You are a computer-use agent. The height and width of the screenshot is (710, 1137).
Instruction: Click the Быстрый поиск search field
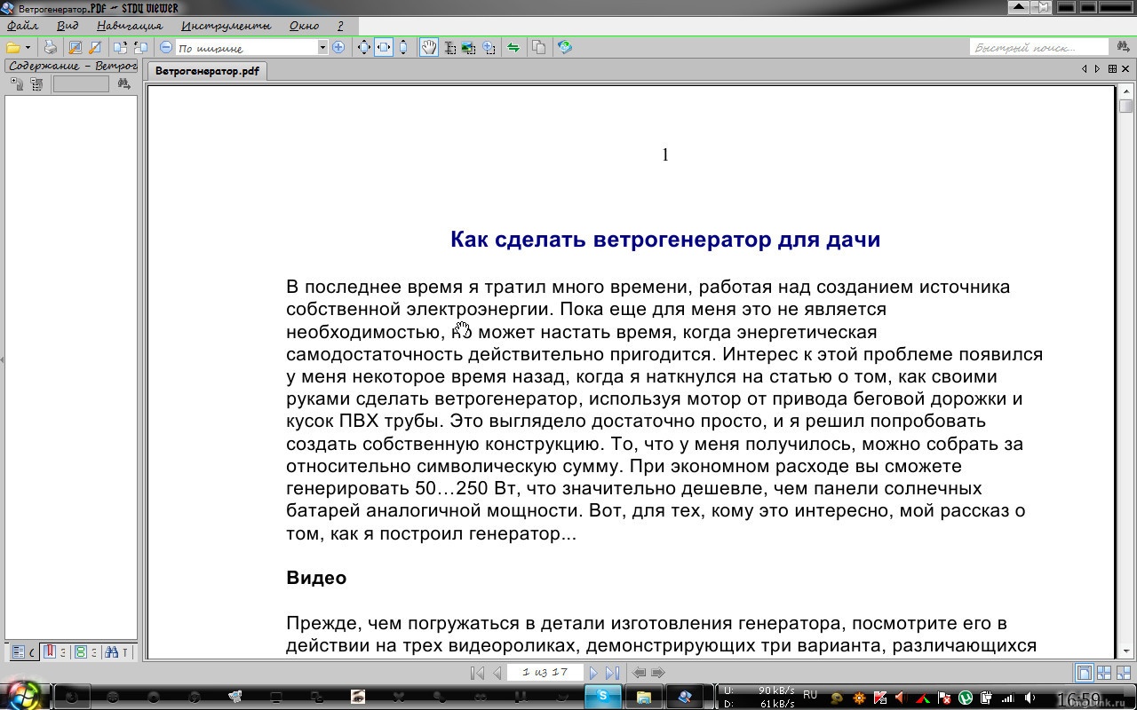coord(1038,48)
